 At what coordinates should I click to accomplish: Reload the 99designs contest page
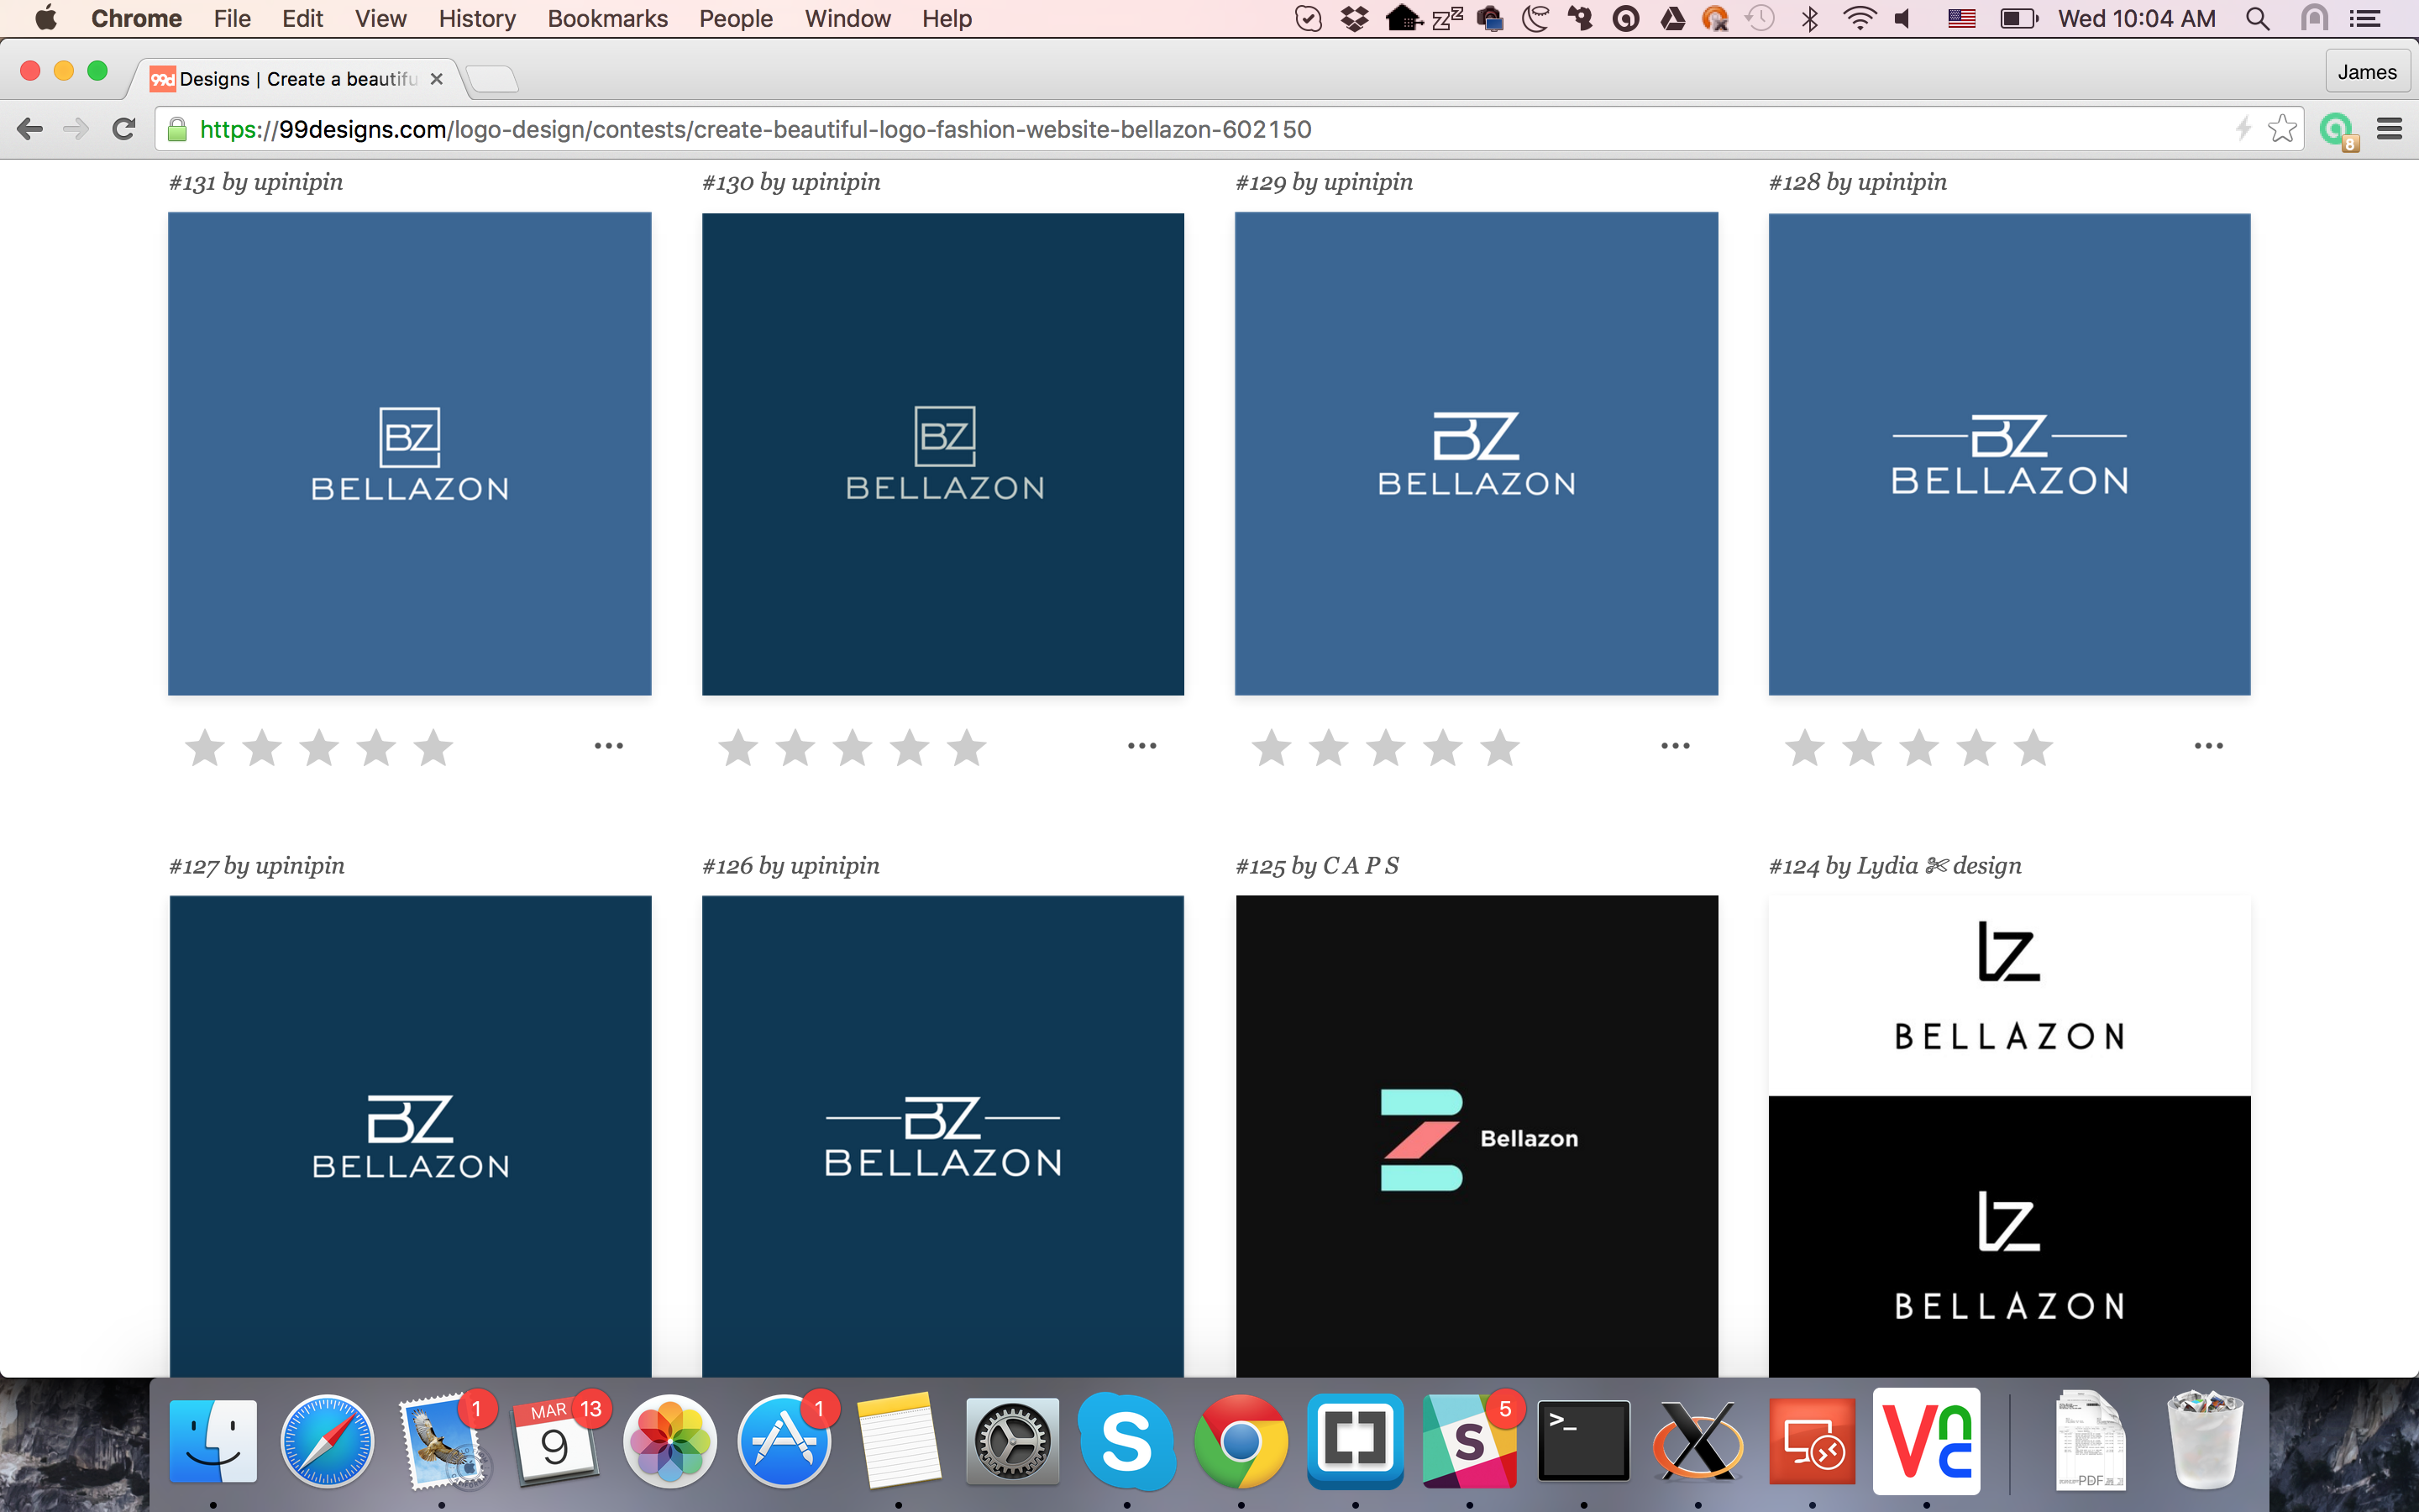[124, 129]
